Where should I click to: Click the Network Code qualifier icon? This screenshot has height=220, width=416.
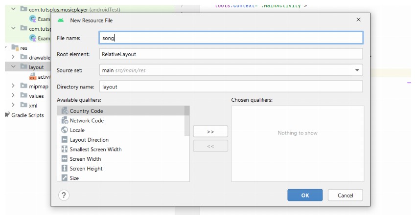pos(65,121)
